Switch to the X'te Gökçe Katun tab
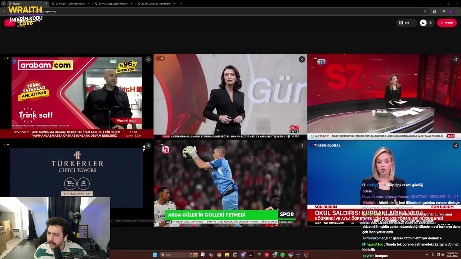 (x=113, y=4)
